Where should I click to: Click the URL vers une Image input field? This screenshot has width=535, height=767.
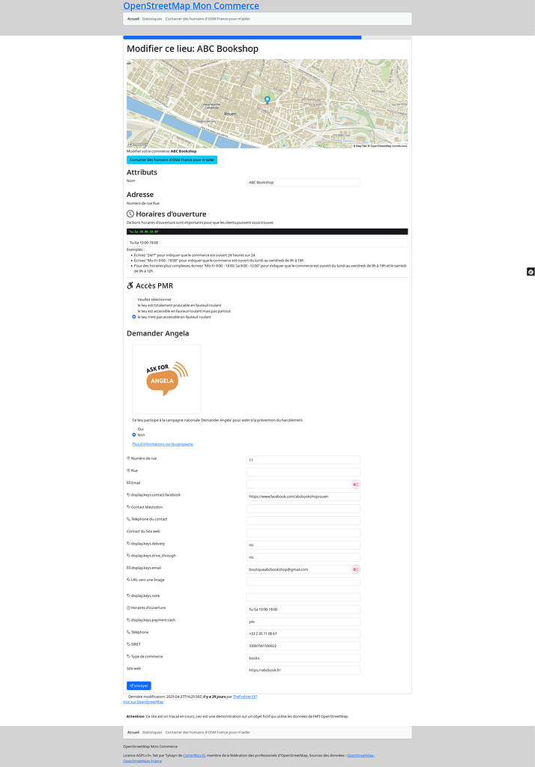pyautogui.click(x=303, y=581)
